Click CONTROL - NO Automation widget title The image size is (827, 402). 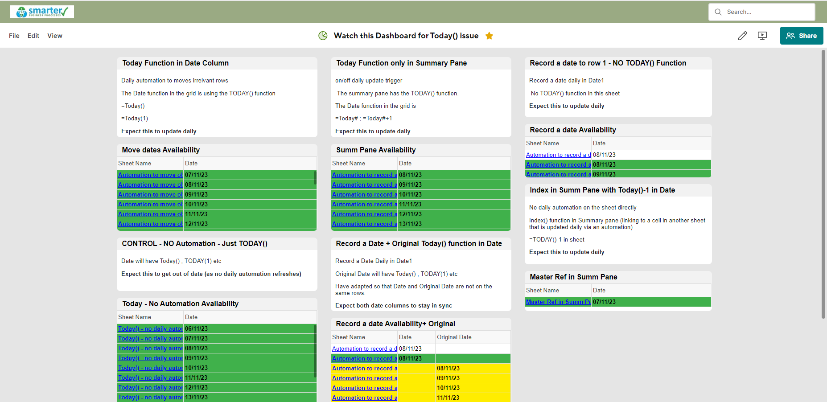[x=195, y=244]
